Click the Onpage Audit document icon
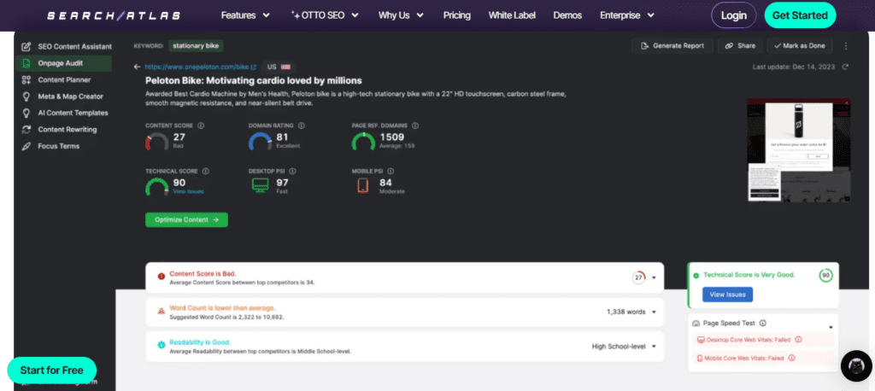The image size is (875, 391). (x=26, y=63)
